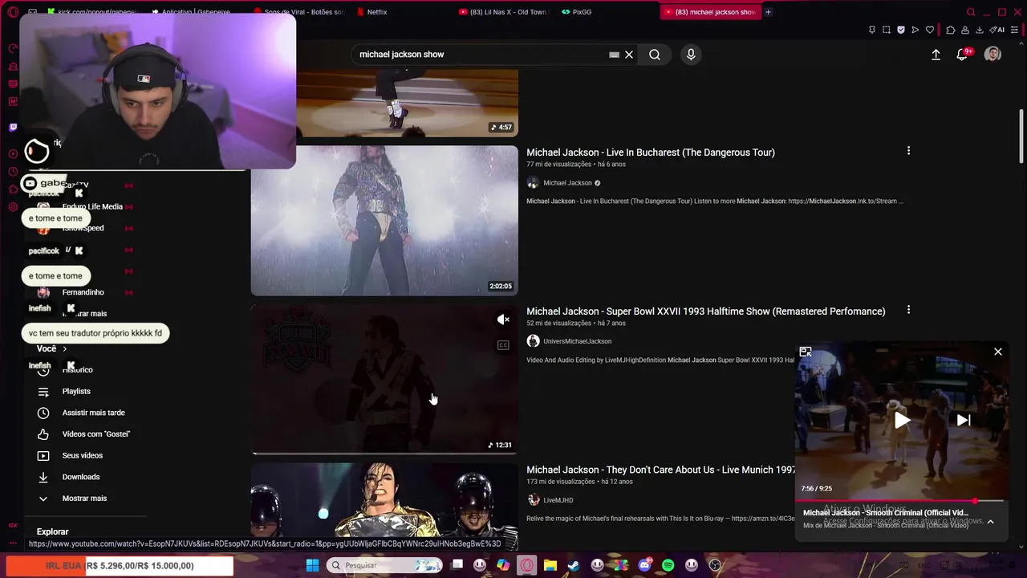The image size is (1027, 578).
Task: Close the Smooth Criminal miniplayer
Action: pos(997,352)
